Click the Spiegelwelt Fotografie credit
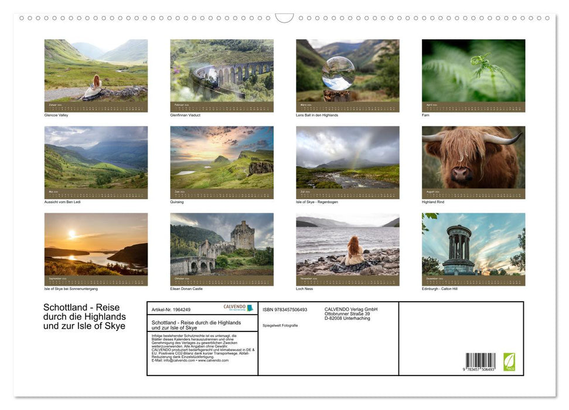The width and height of the screenshot is (569, 410). (281, 324)
